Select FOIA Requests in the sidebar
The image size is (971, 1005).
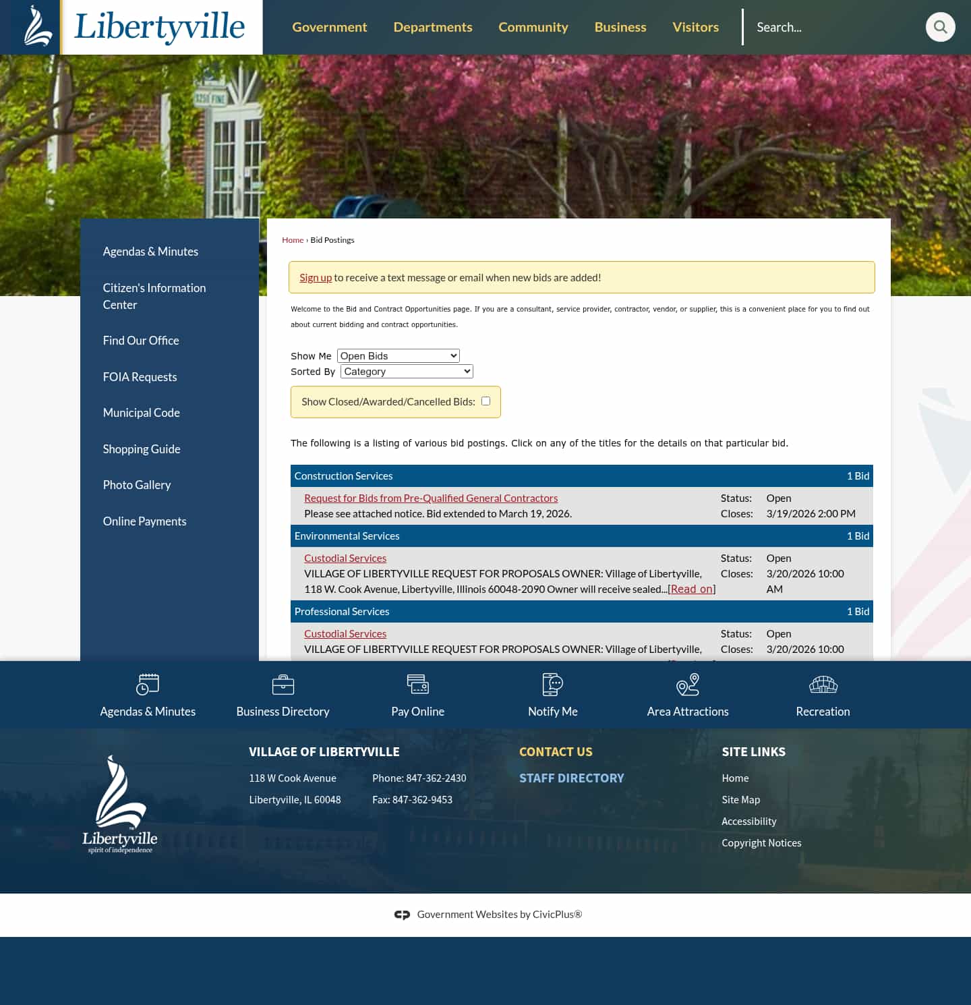[140, 376]
